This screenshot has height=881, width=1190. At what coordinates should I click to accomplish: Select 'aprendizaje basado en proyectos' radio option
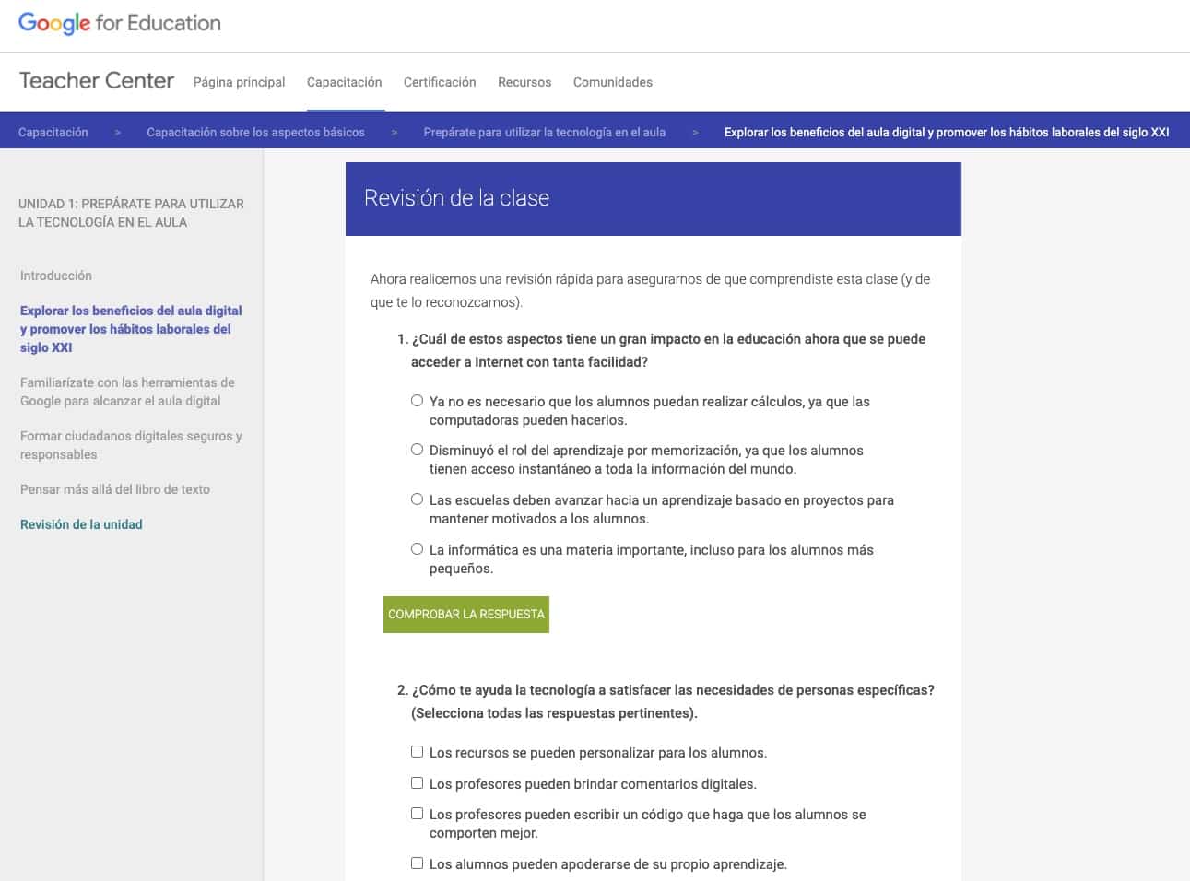point(417,499)
